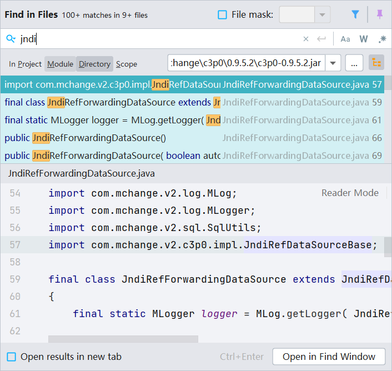Click the search history magnifier icon
This screenshot has width=392, height=371.
[x=11, y=39]
